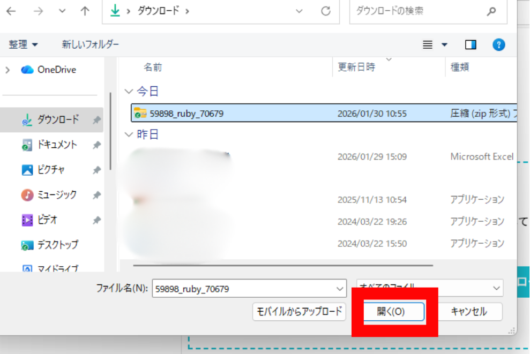Viewport: 530px width, 354px height.
Task: Click the search magnifier icon
Action: [x=491, y=11]
